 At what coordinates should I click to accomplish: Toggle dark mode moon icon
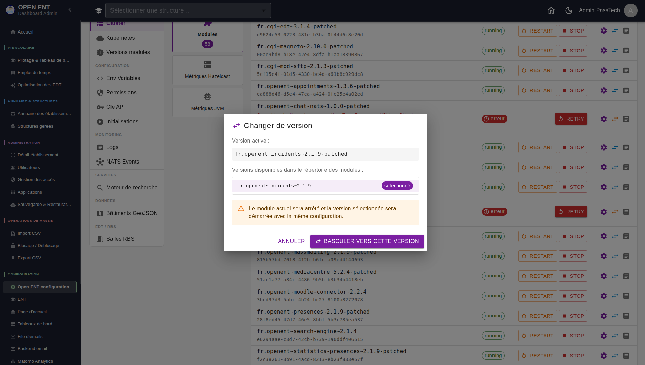tap(569, 10)
